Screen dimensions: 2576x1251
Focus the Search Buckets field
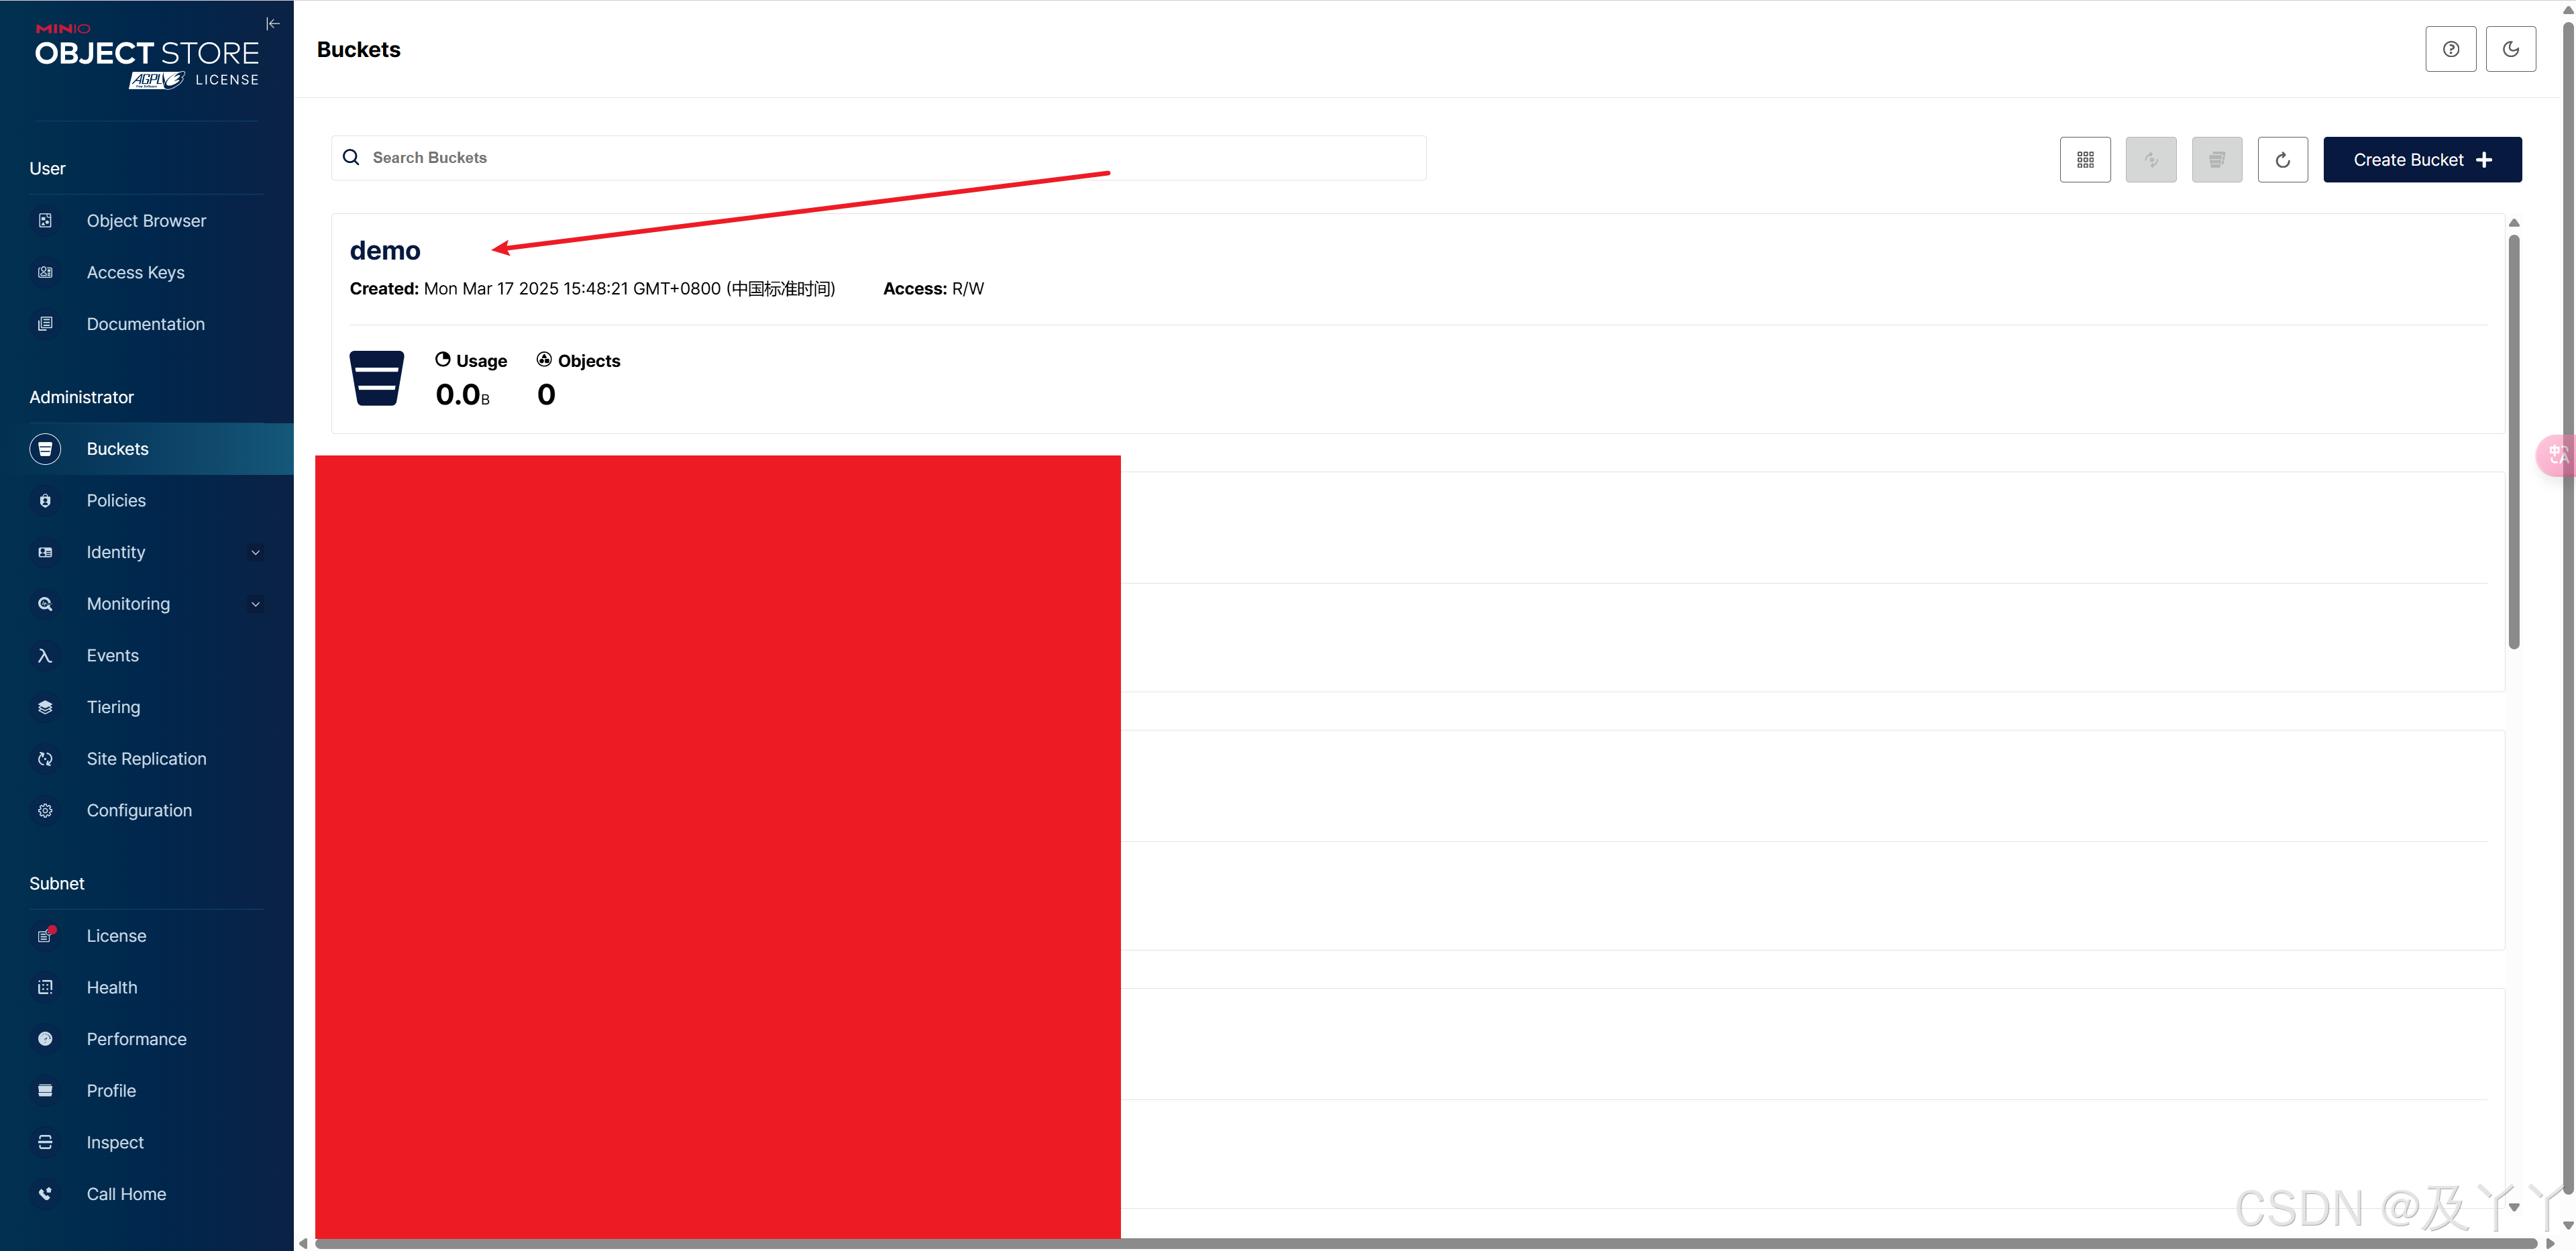click(x=878, y=158)
